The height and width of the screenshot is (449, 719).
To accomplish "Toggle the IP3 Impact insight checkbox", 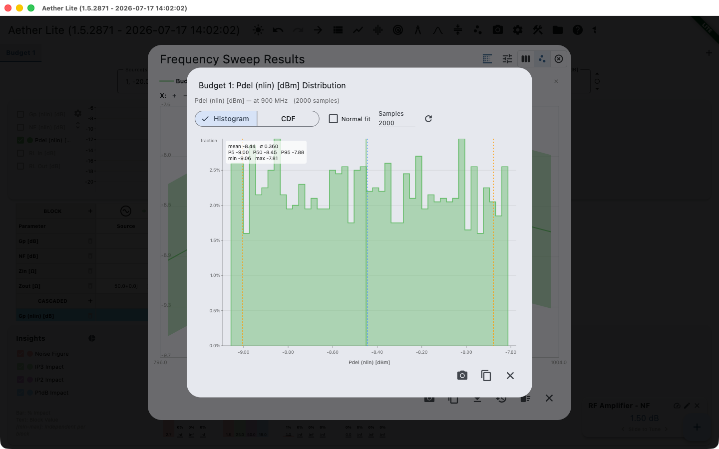I will point(20,367).
